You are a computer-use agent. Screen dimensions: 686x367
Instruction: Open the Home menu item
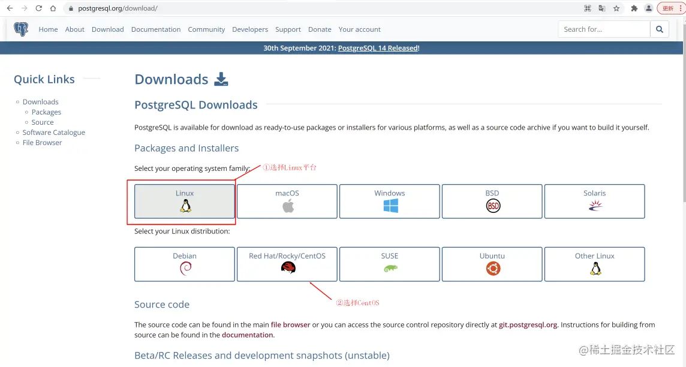click(48, 29)
